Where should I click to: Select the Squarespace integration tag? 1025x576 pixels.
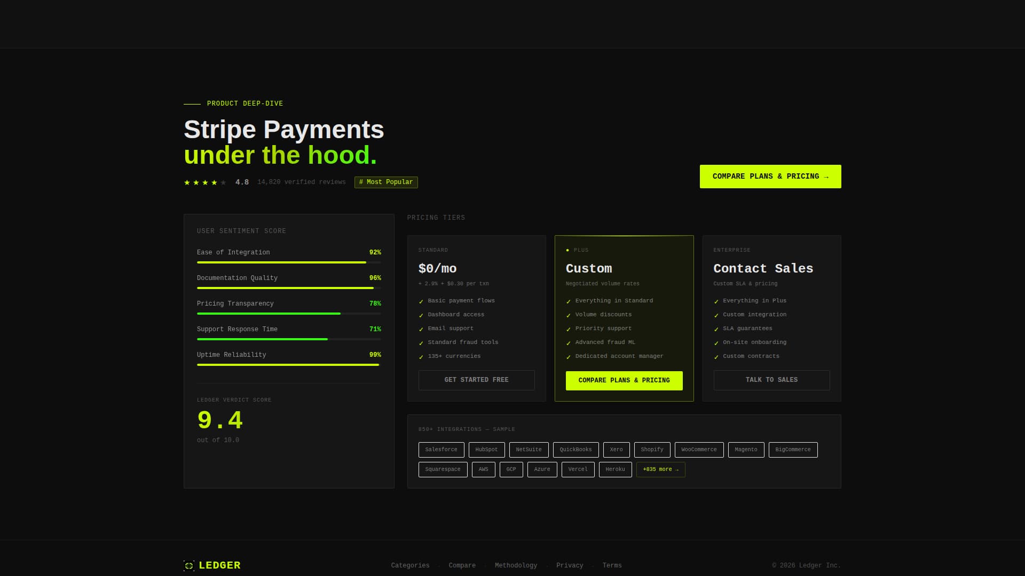point(443,469)
